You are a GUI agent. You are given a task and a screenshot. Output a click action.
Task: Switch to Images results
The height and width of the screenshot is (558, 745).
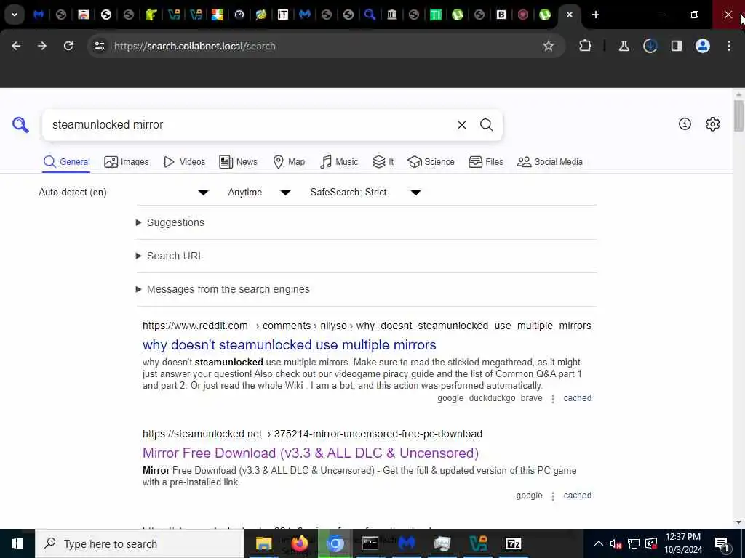click(x=127, y=162)
